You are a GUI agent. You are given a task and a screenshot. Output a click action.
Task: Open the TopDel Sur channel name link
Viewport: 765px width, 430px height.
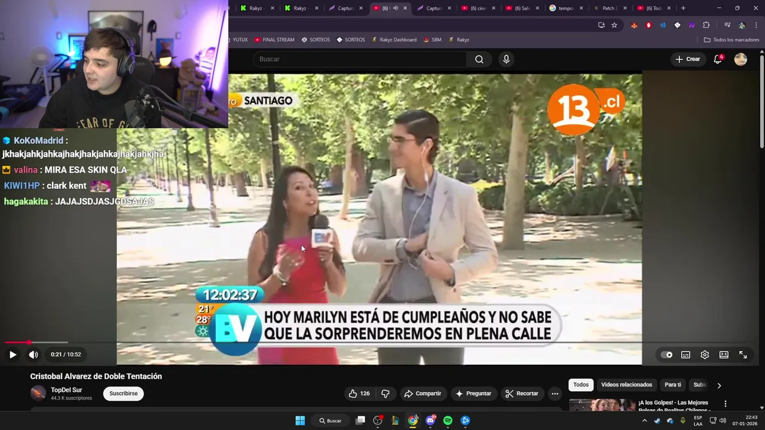click(x=66, y=390)
